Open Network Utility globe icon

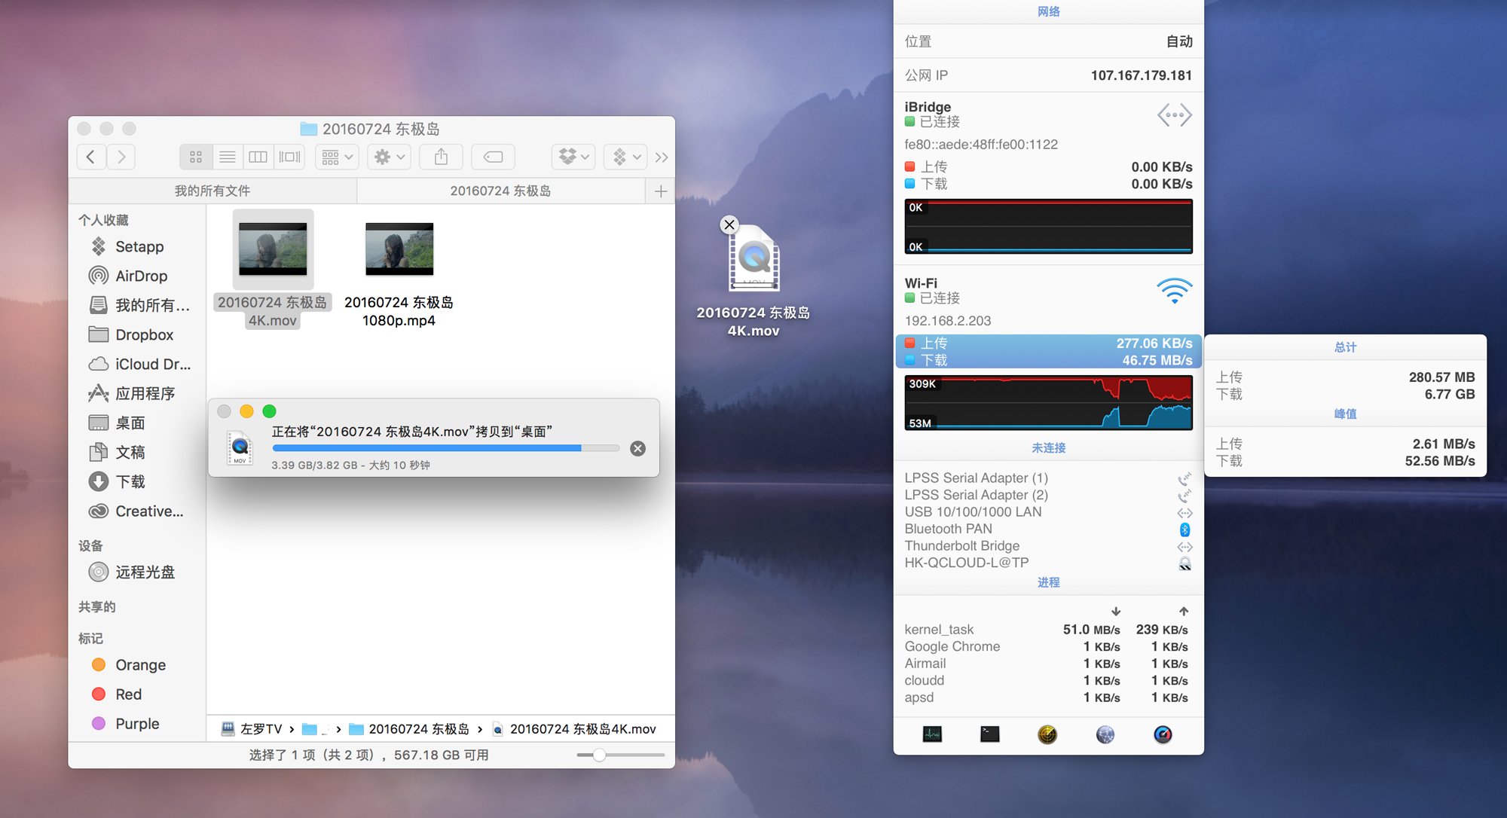tap(1105, 734)
